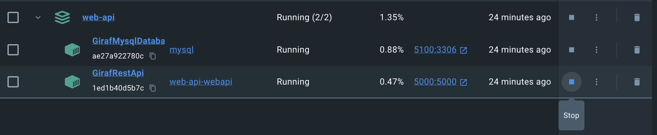
Task: Open more actions for web-api stack
Action: pyautogui.click(x=596, y=17)
